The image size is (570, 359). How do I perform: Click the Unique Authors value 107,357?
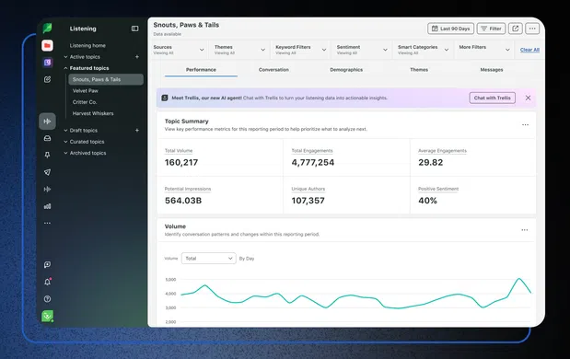pos(308,201)
